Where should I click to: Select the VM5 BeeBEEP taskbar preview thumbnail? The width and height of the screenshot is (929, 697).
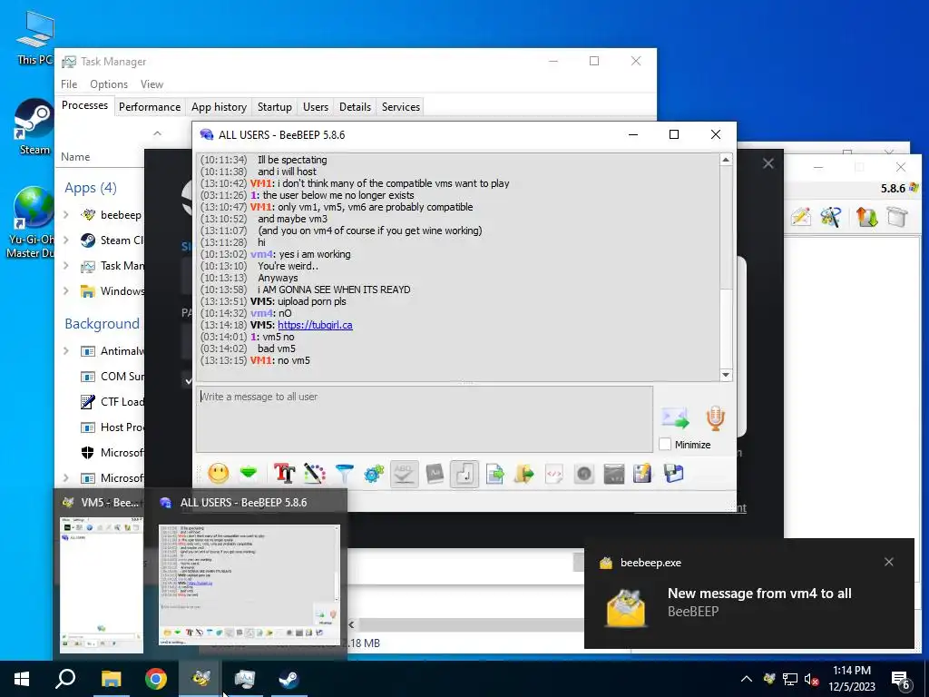tap(102, 584)
